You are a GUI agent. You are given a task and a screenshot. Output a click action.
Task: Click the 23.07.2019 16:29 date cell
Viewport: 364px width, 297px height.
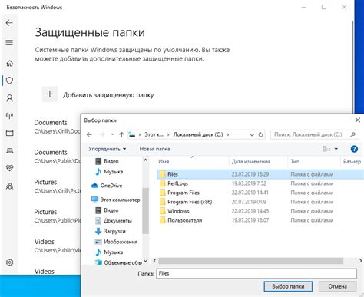[250, 174]
